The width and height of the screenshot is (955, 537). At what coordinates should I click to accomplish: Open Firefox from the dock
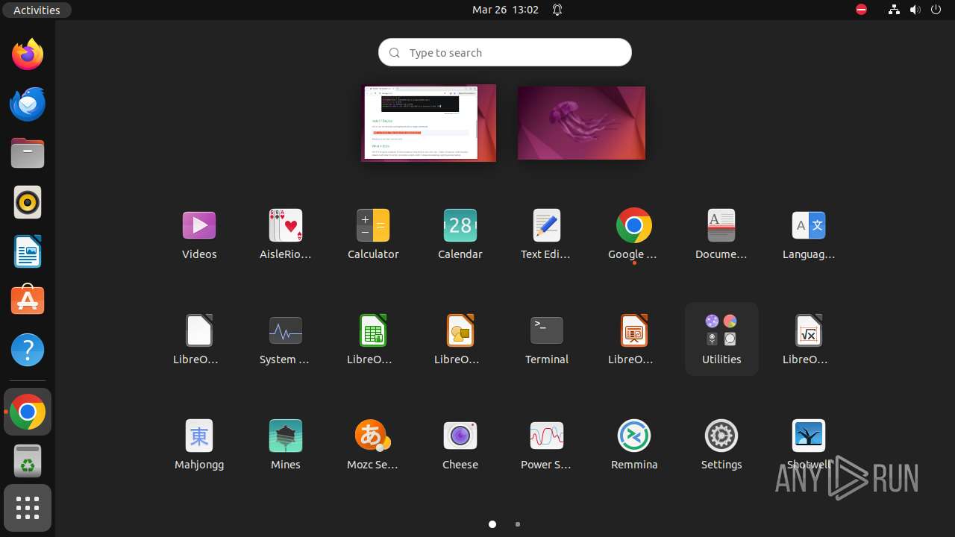pos(28,54)
